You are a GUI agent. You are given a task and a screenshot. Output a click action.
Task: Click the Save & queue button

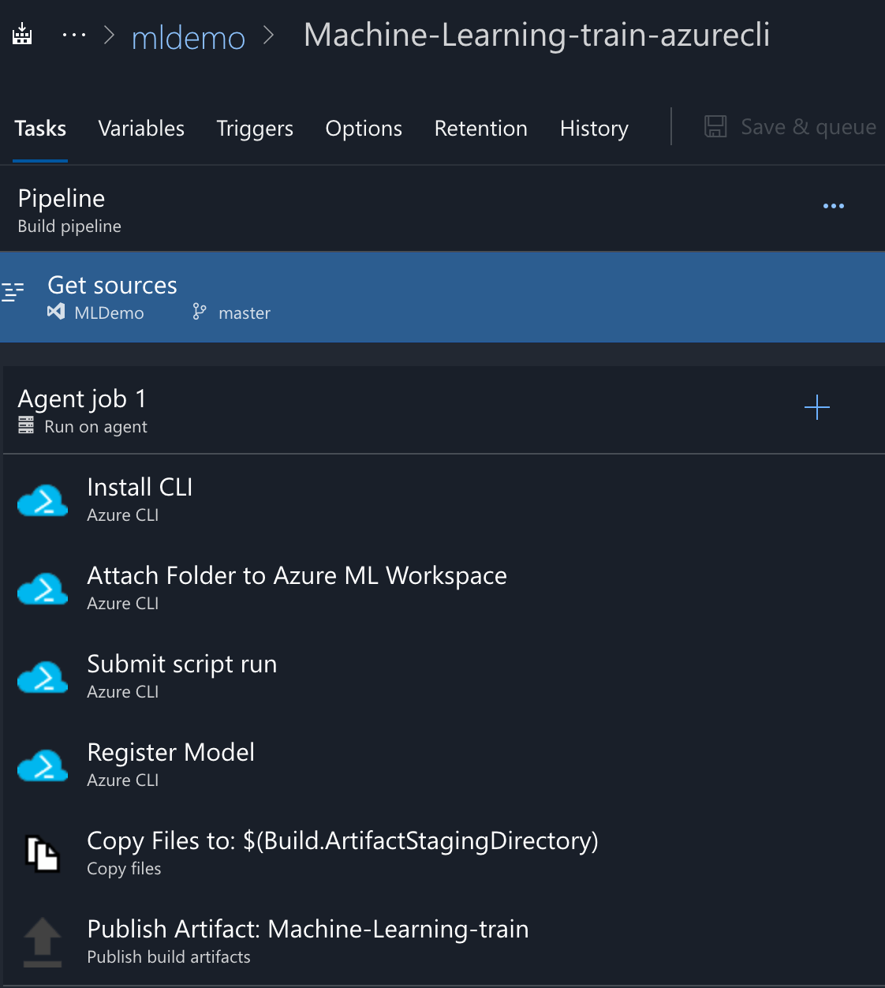790,127
